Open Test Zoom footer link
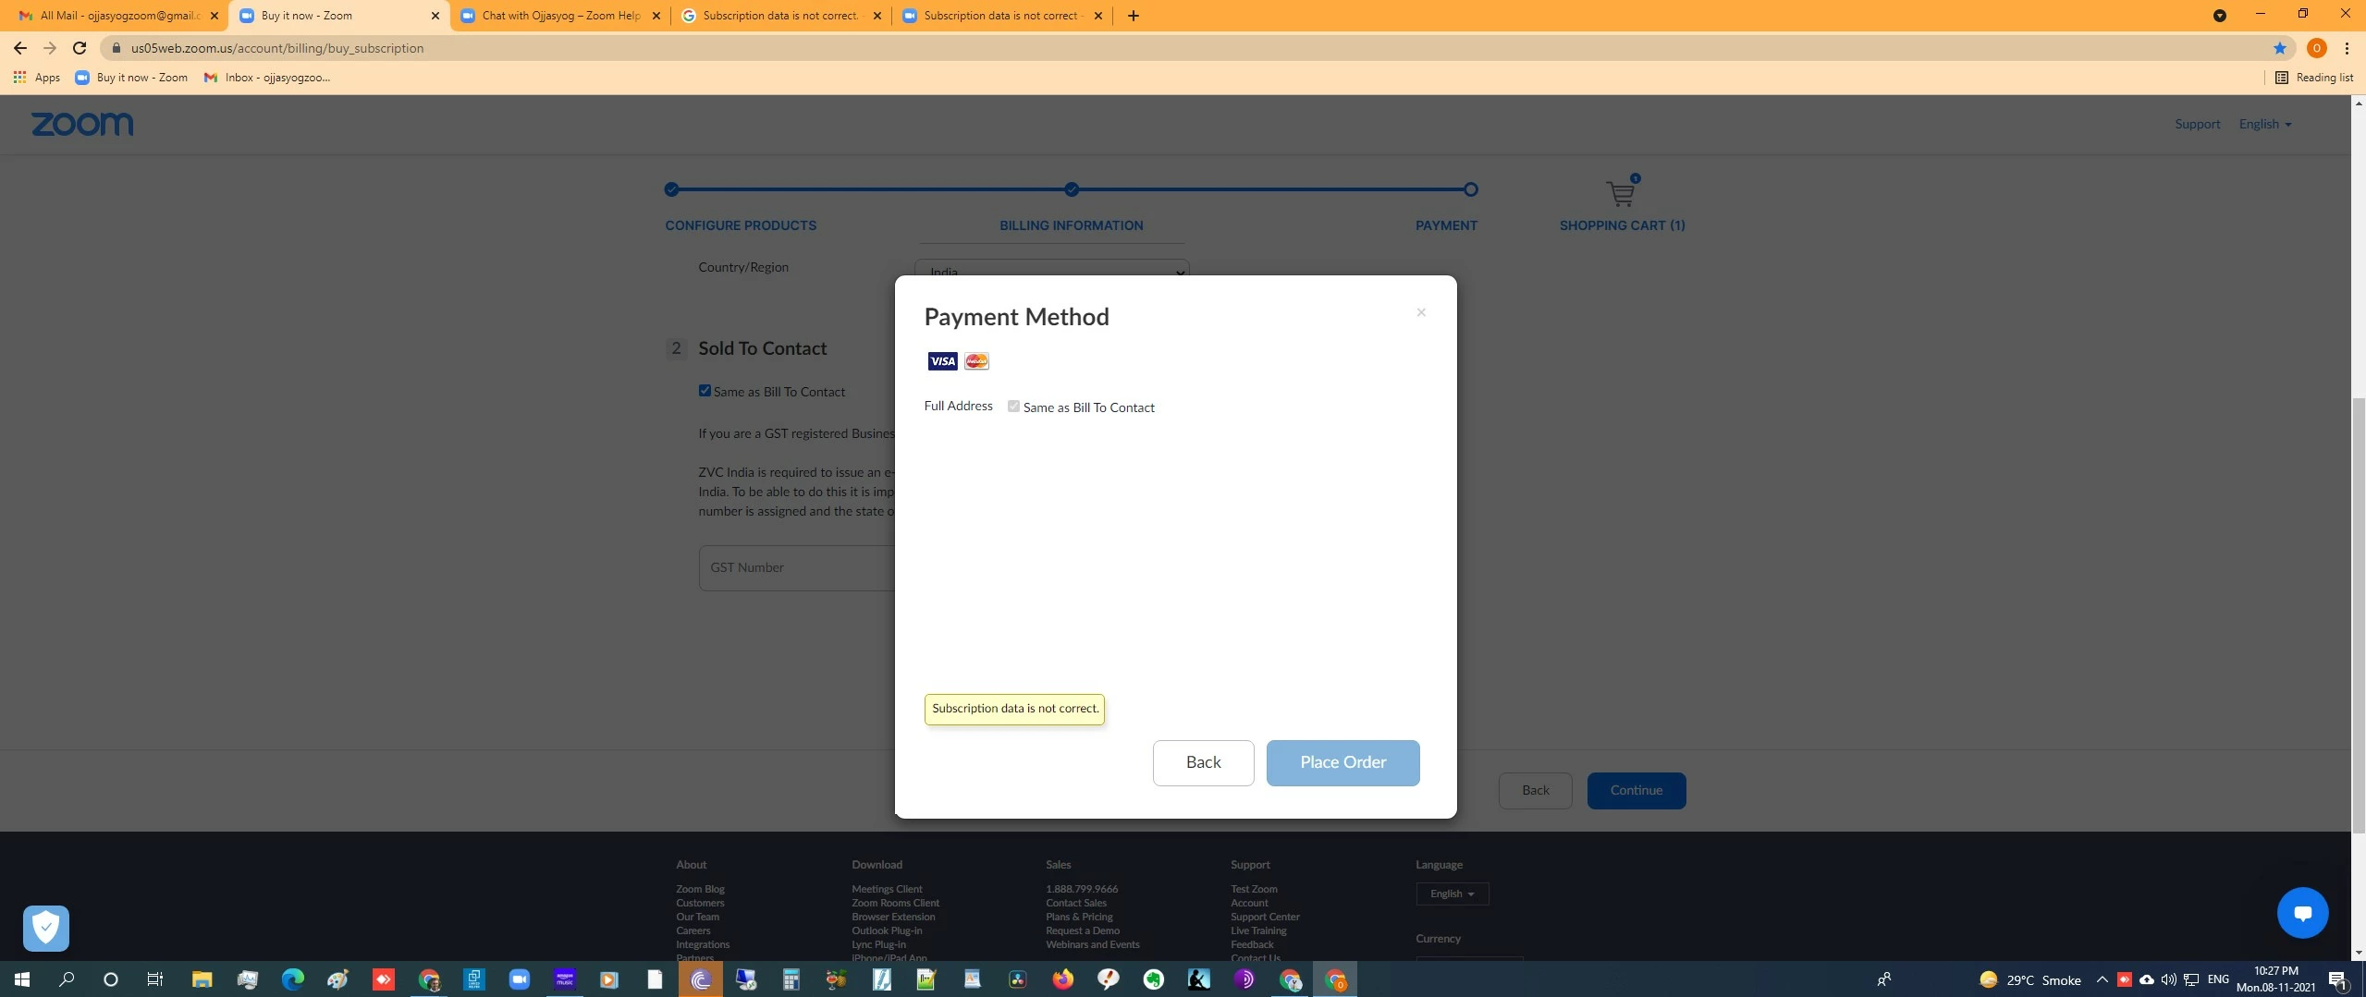 (x=1254, y=889)
